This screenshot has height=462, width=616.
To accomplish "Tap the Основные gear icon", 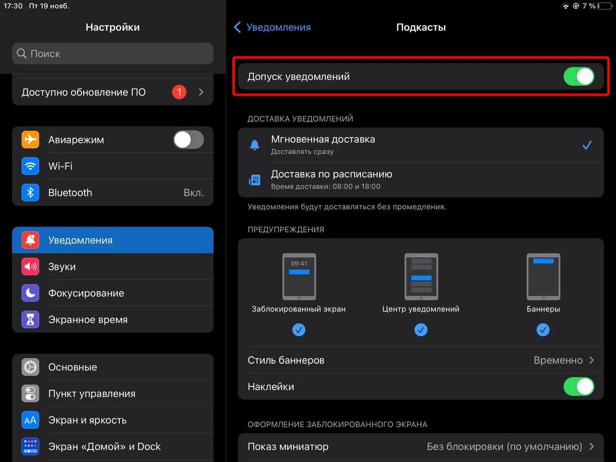I will pyautogui.click(x=30, y=367).
